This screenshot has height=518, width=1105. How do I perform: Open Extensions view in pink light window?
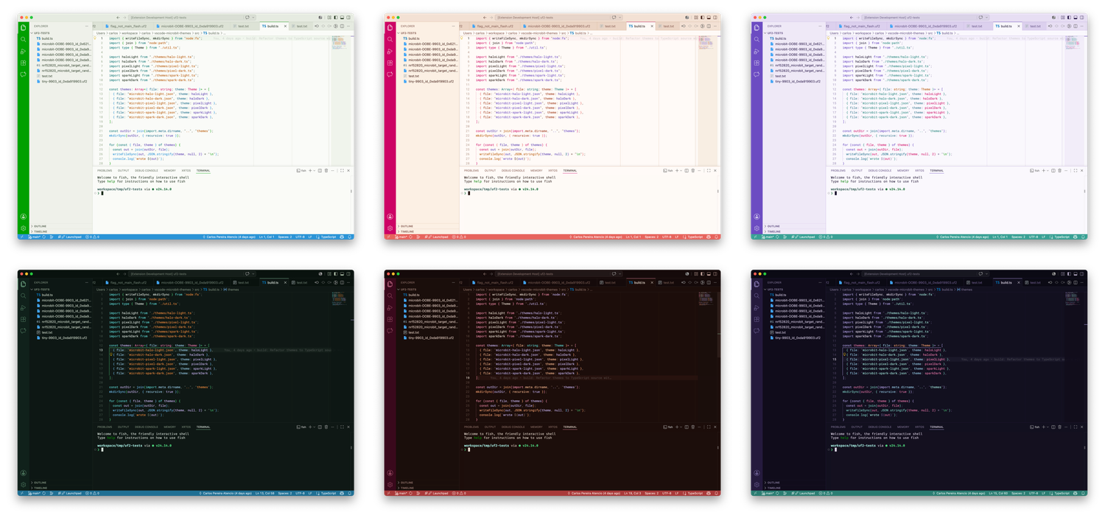coord(390,63)
